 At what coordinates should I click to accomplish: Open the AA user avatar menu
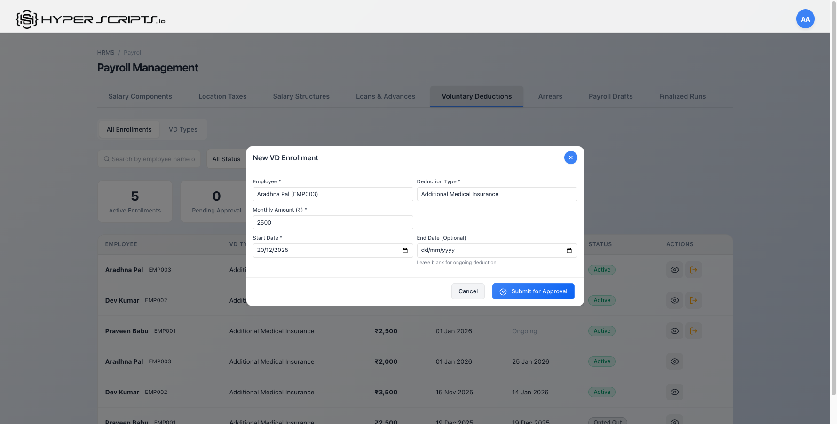[x=805, y=19]
